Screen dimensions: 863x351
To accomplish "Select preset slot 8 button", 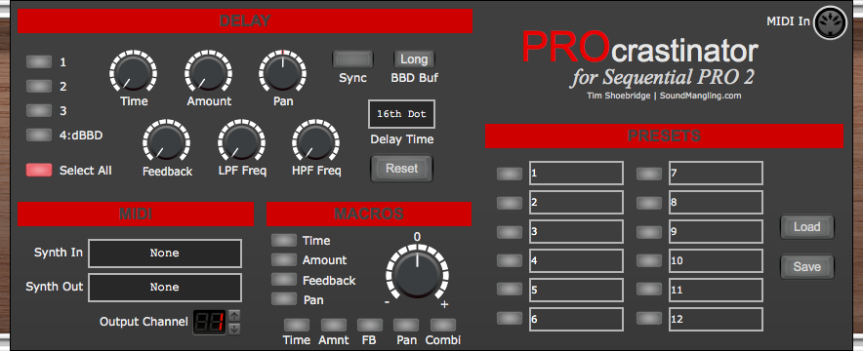I will click(x=649, y=203).
